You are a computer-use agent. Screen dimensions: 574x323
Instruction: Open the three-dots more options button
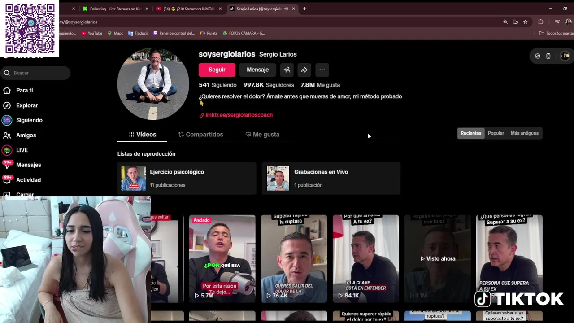pos(322,70)
